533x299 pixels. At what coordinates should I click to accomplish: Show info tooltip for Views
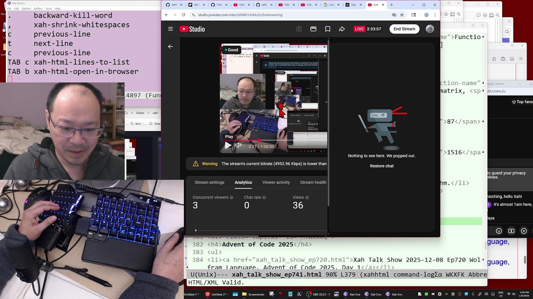coord(307,198)
